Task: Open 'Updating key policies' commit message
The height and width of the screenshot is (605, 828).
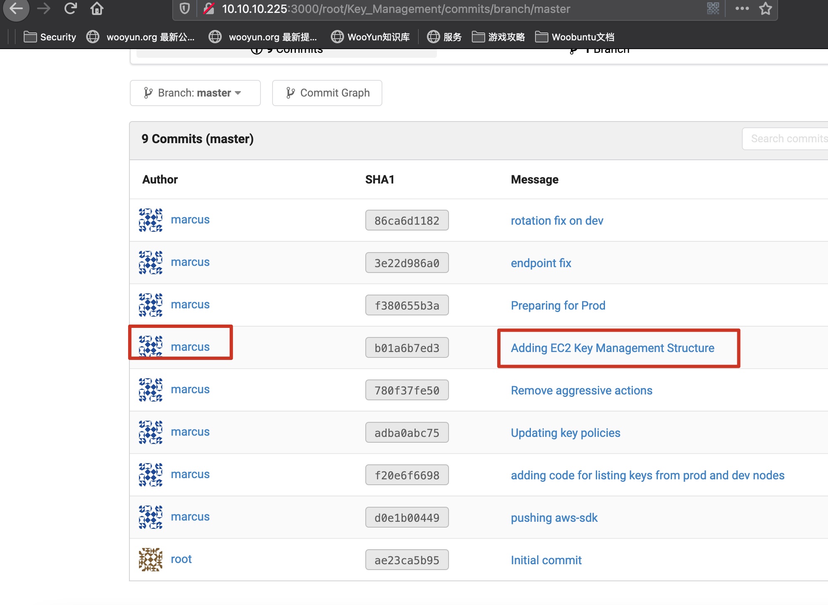Action: (x=565, y=433)
